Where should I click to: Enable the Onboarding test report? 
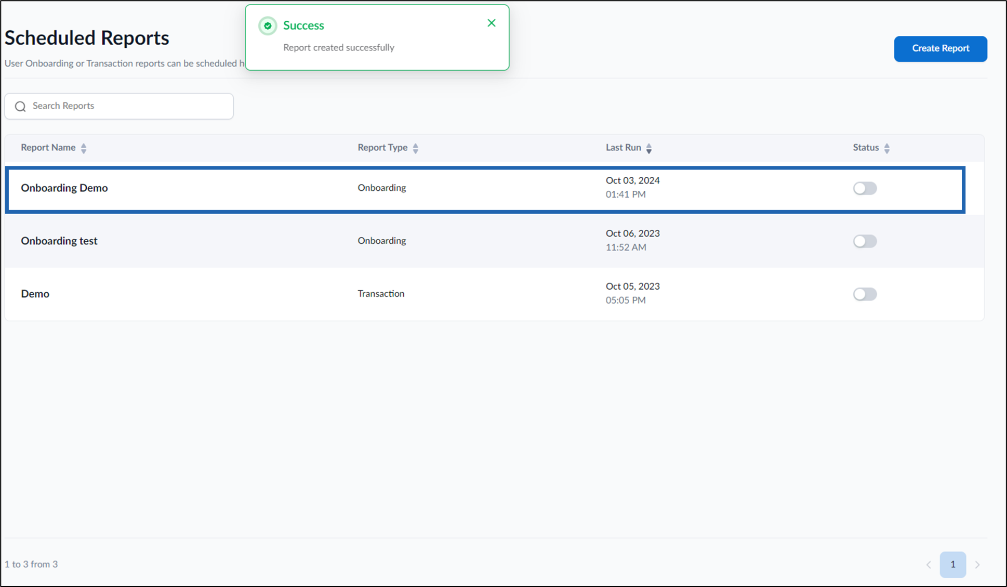coord(865,241)
